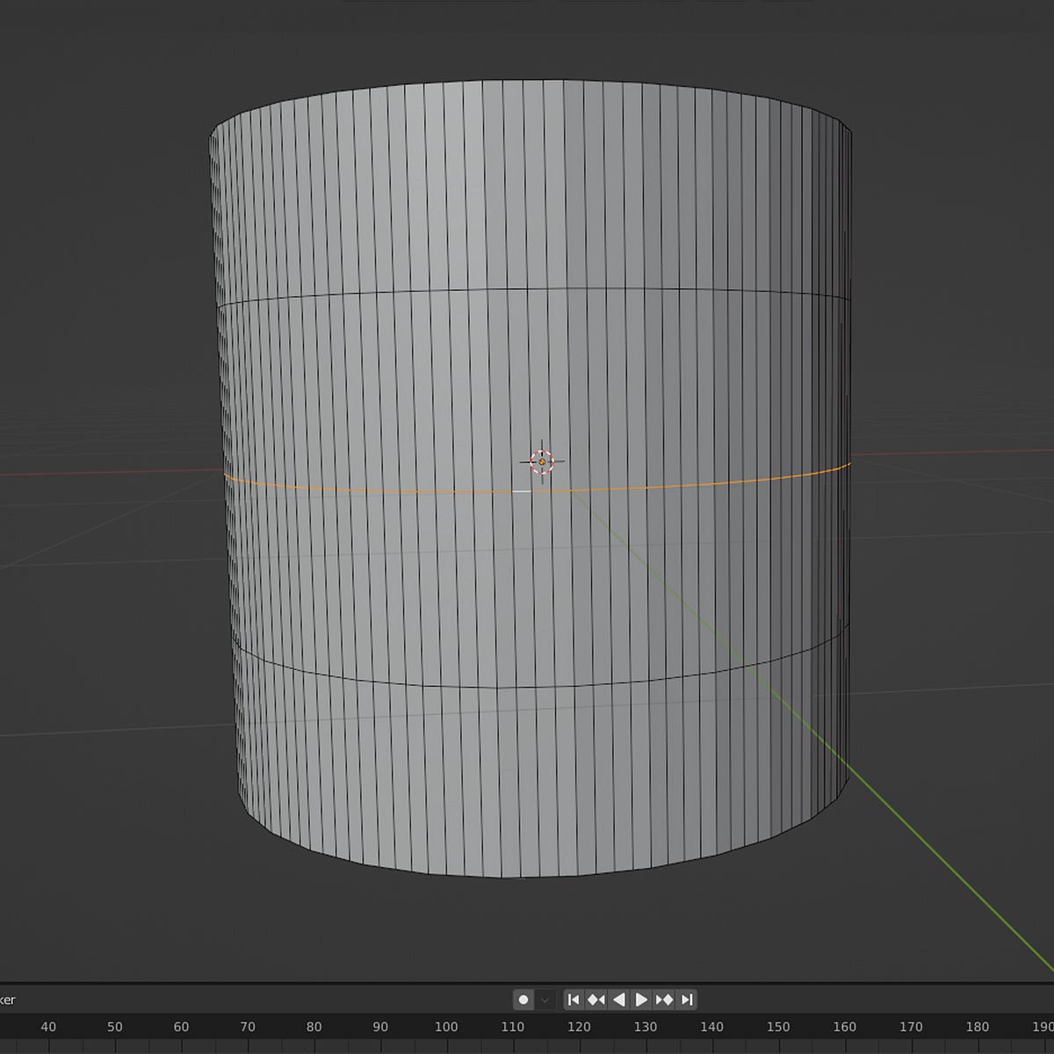Play the animation forward

point(642,1000)
